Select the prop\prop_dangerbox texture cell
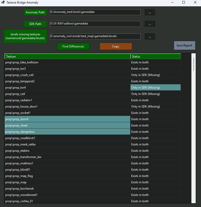The image size is (201, 207). tap(67, 132)
